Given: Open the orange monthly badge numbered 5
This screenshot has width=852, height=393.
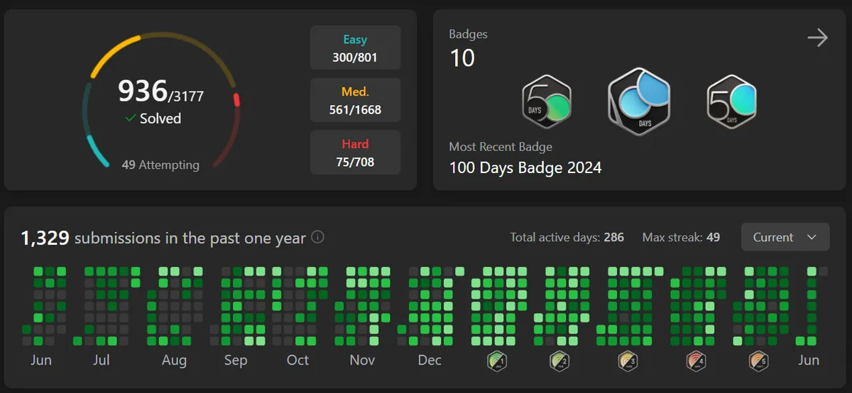Looking at the screenshot, I should pos(758,361).
